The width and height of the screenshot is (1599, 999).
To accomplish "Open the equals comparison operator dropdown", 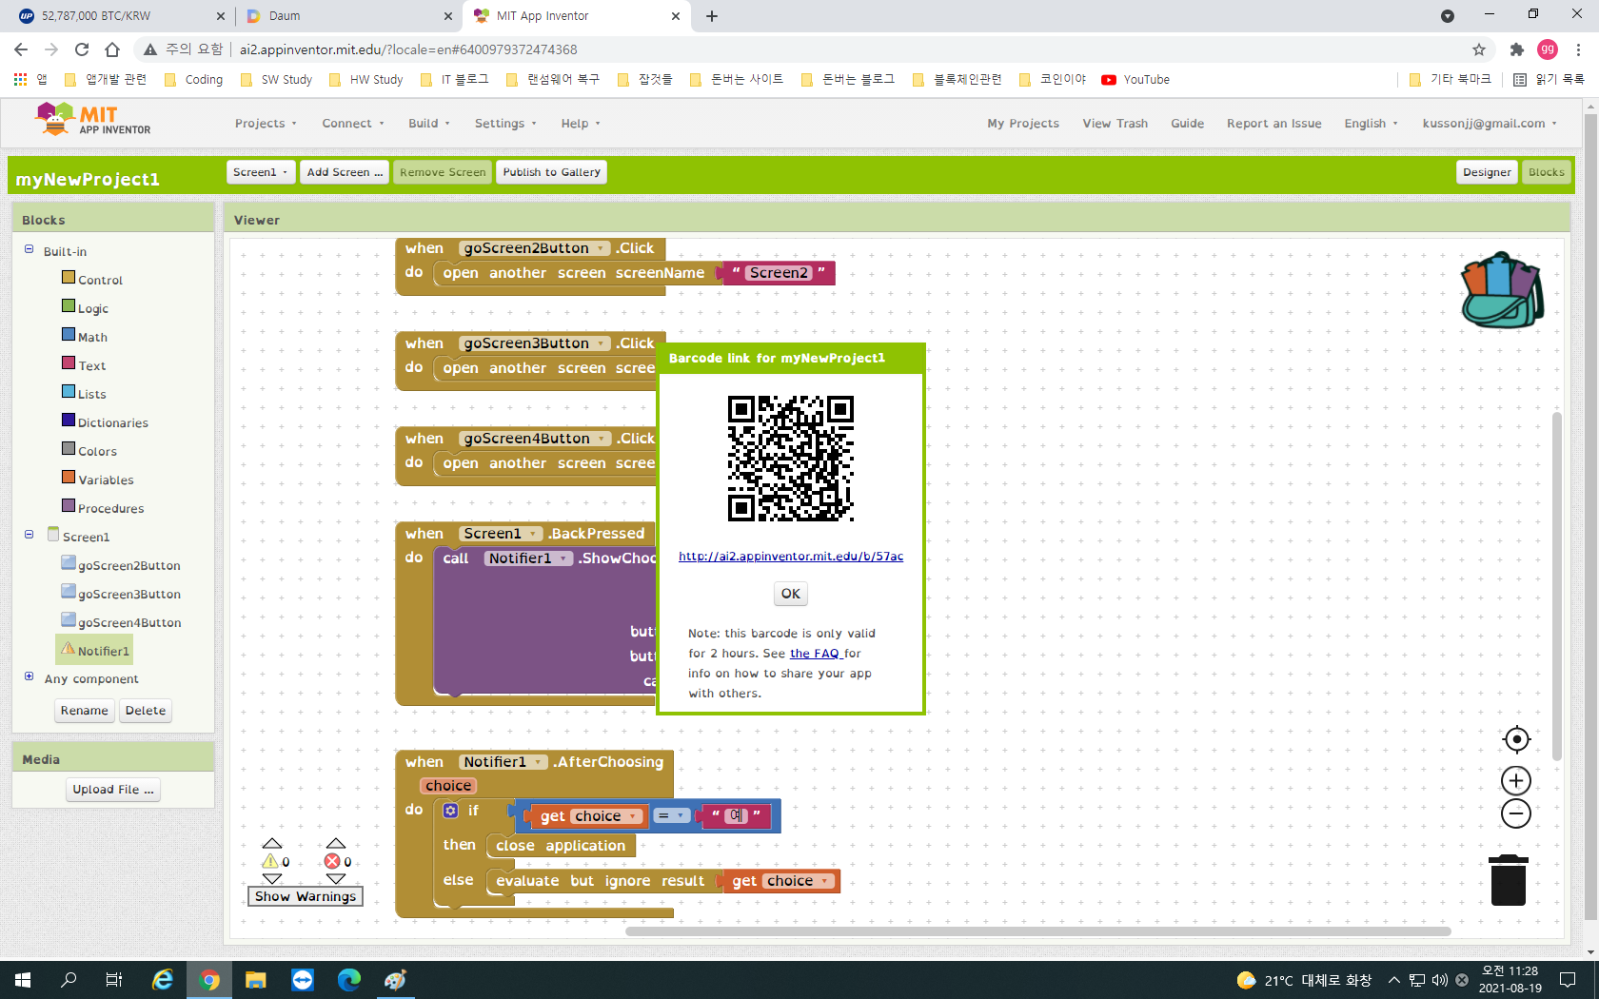I will [x=671, y=815].
